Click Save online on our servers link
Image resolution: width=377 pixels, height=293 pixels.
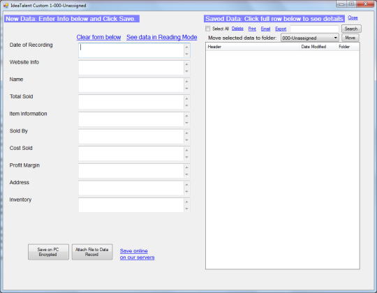tap(137, 254)
